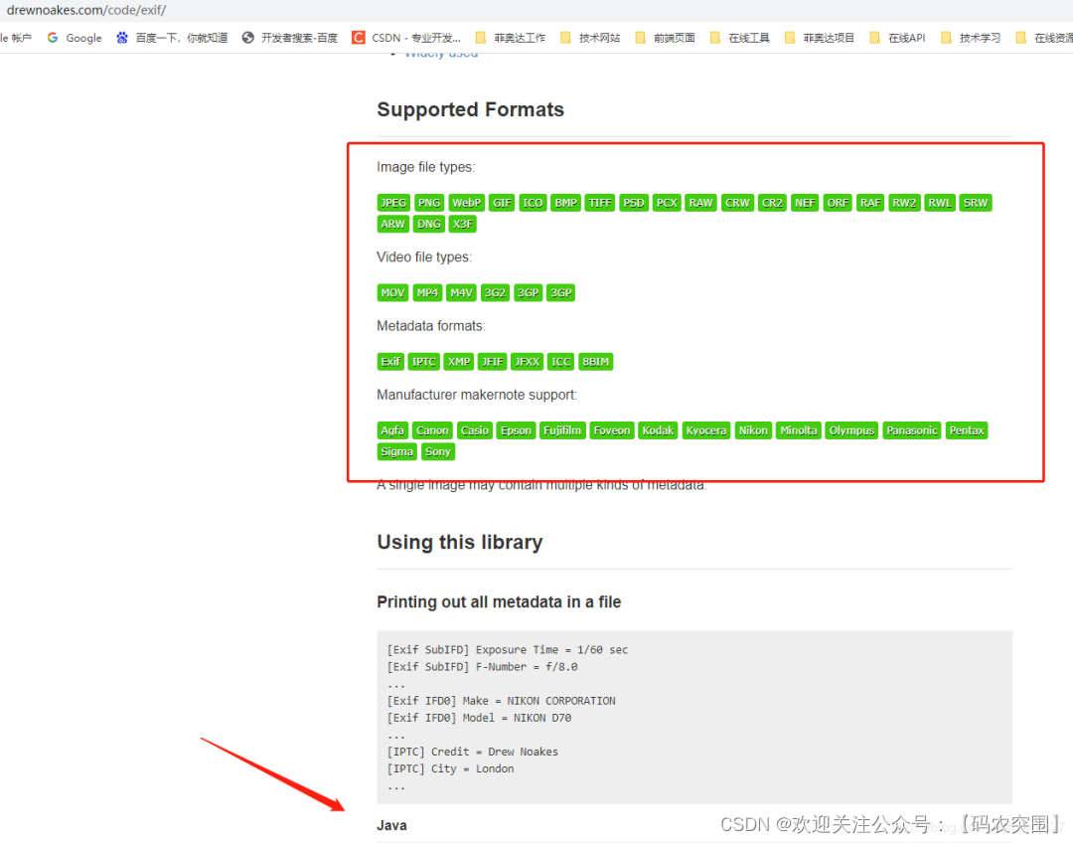Click the ORF format badge
The height and width of the screenshot is (843, 1073).
tap(838, 203)
